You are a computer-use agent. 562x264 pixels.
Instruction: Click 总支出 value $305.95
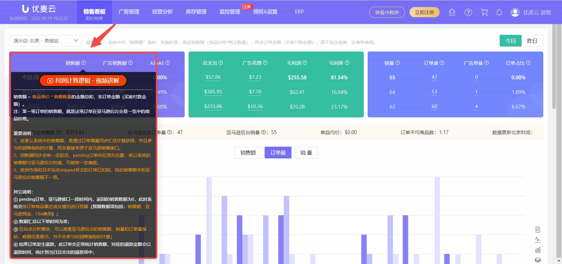point(213,92)
